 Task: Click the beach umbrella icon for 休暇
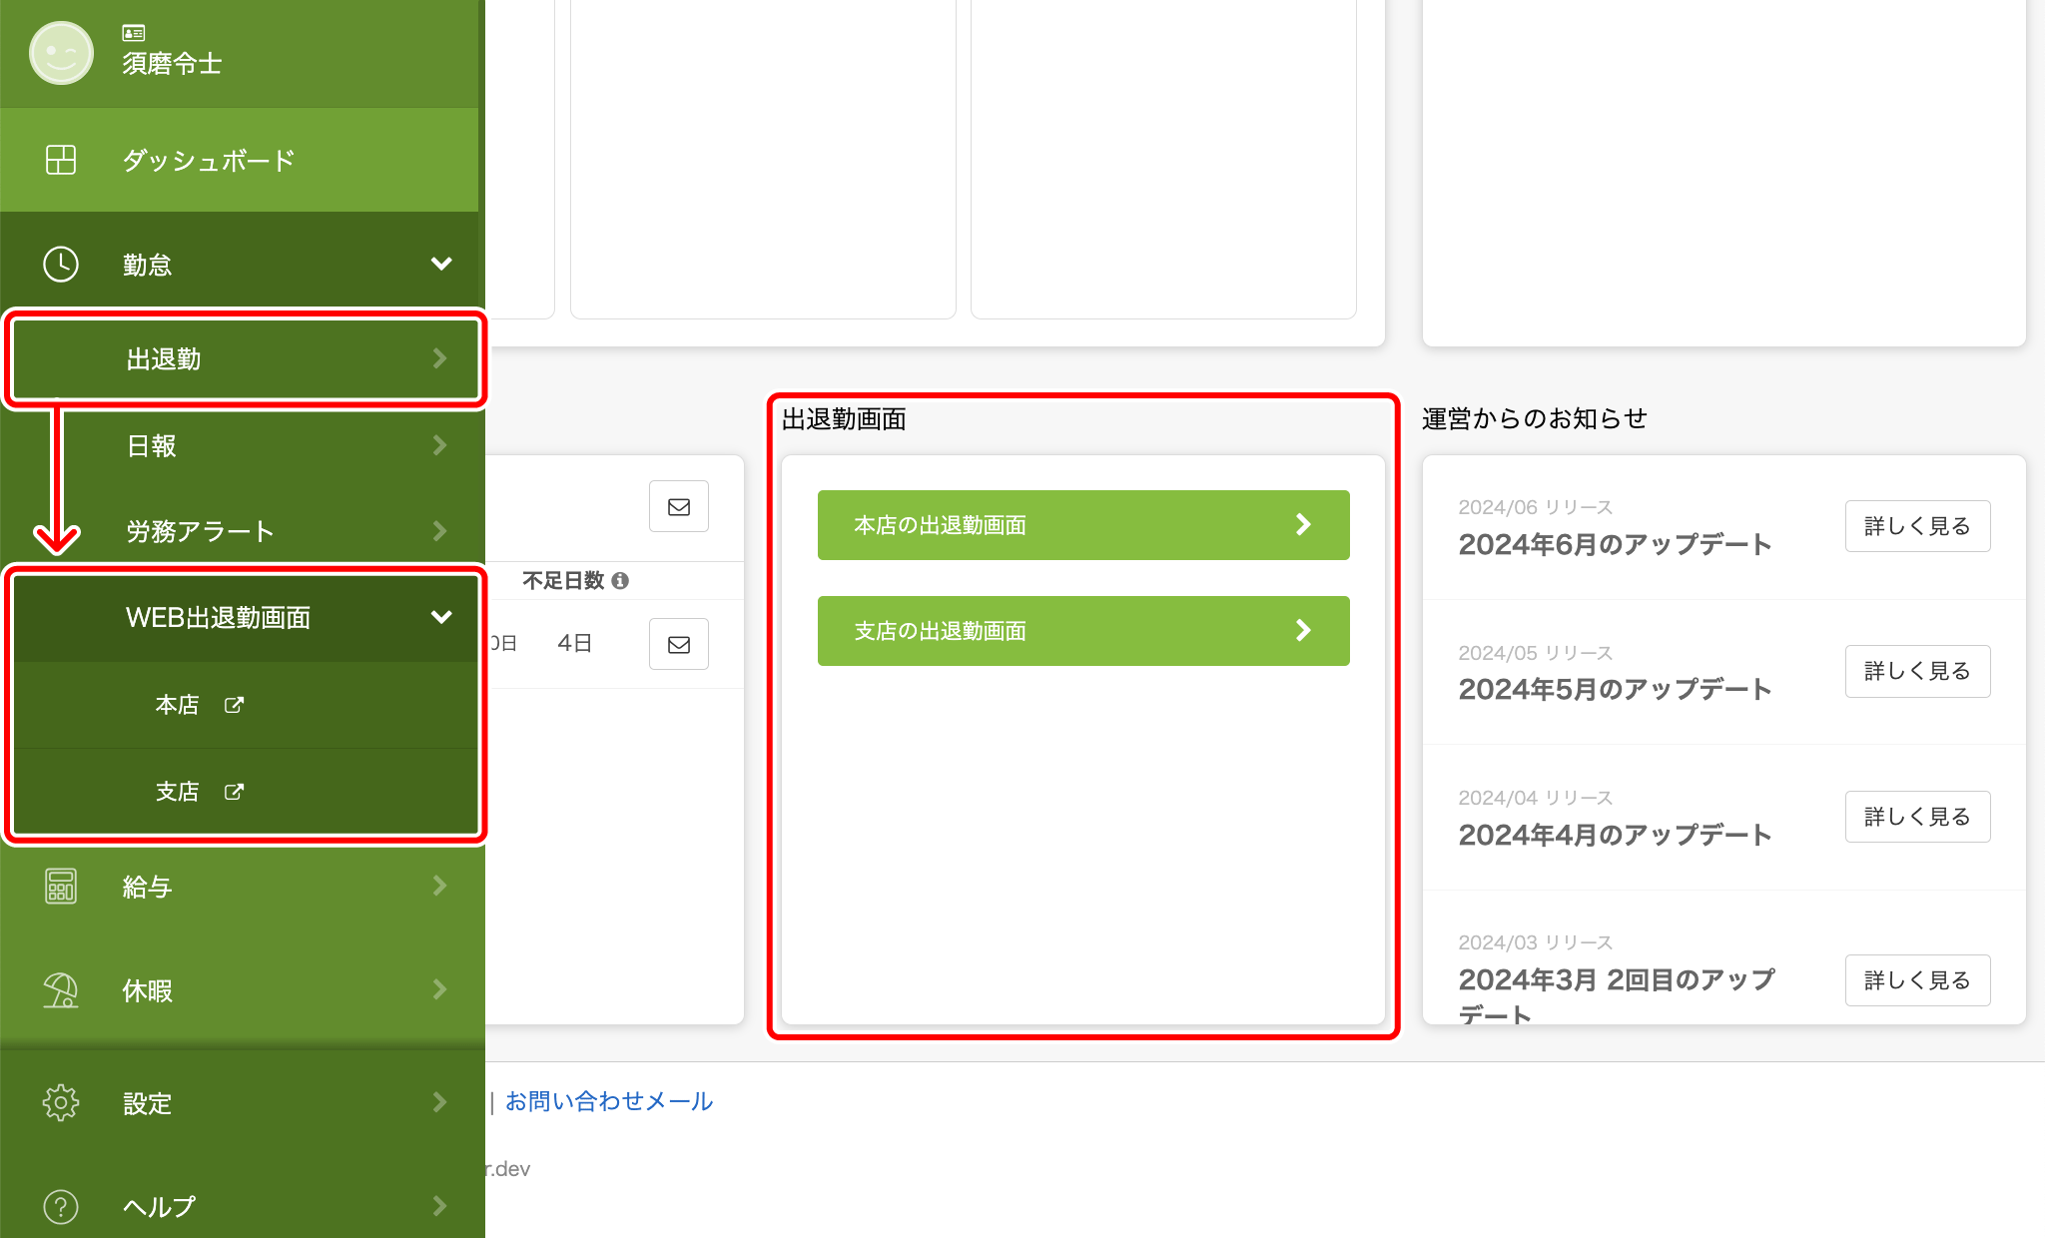pos(61,990)
